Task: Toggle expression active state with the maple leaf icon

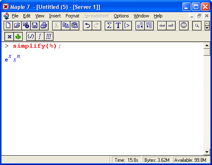Action: click(x=18, y=36)
